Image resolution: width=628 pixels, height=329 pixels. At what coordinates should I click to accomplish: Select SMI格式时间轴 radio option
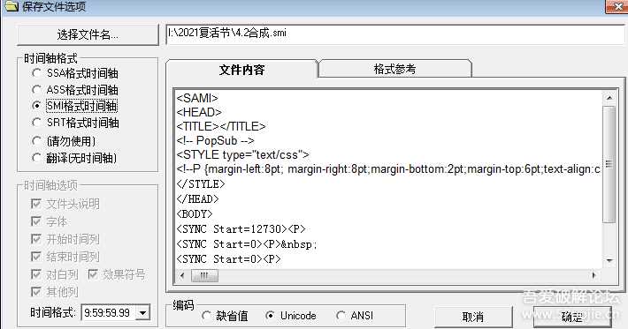pyautogui.click(x=74, y=106)
